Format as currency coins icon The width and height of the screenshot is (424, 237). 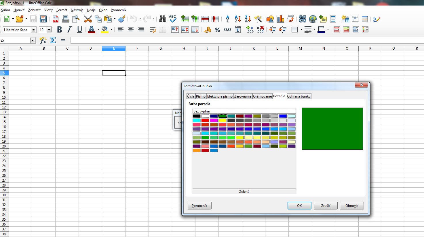[x=207, y=30]
